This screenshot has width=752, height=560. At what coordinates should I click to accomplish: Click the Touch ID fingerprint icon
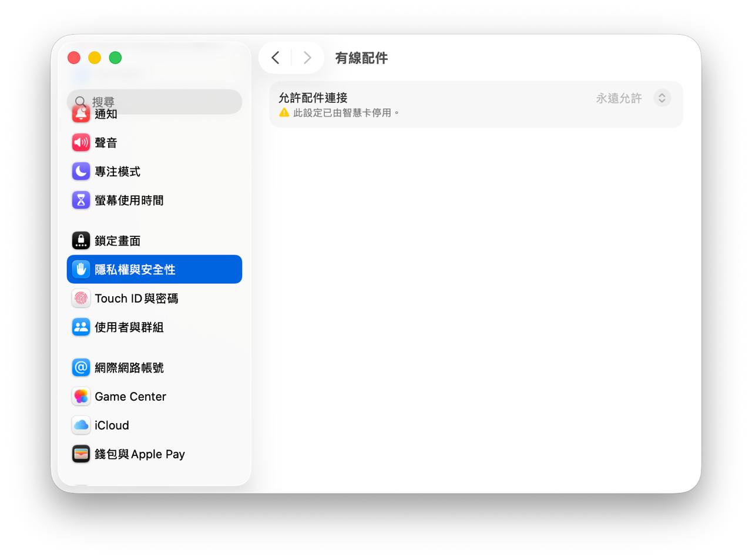point(81,298)
